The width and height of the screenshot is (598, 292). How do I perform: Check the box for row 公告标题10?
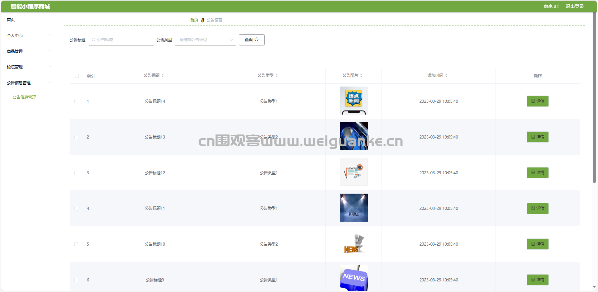pos(76,244)
